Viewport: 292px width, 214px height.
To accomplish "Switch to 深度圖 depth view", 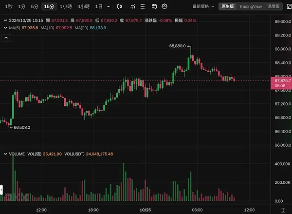I will tap(274, 6).
